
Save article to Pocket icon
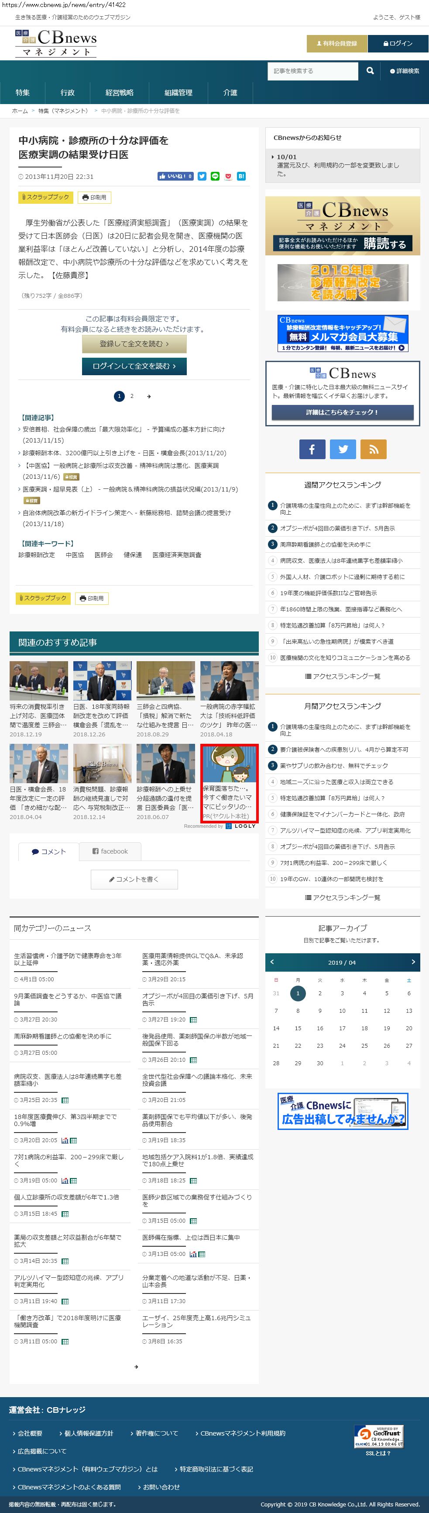[x=228, y=176]
